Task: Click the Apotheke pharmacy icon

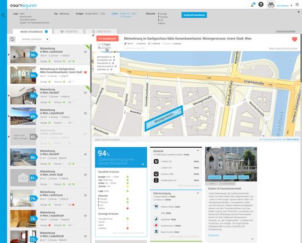Action: pyautogui.click(x=156, y=219)
